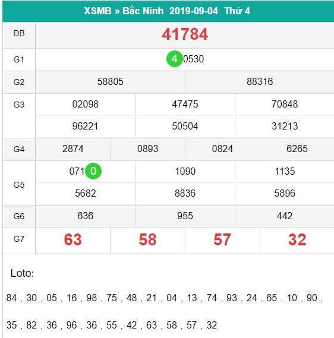Open the XSMB link in header
334x338 pixels.
(x=97, y=11)
